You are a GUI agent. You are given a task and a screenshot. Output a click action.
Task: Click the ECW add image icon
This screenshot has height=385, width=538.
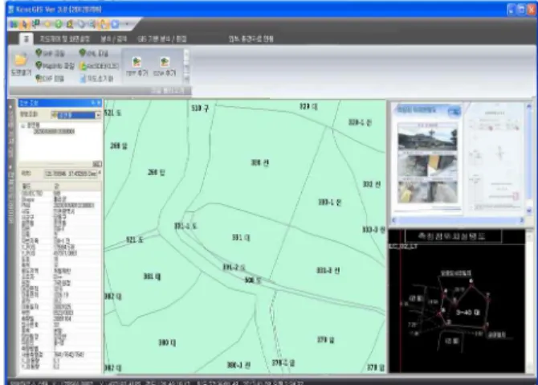[x=165, y=67]
